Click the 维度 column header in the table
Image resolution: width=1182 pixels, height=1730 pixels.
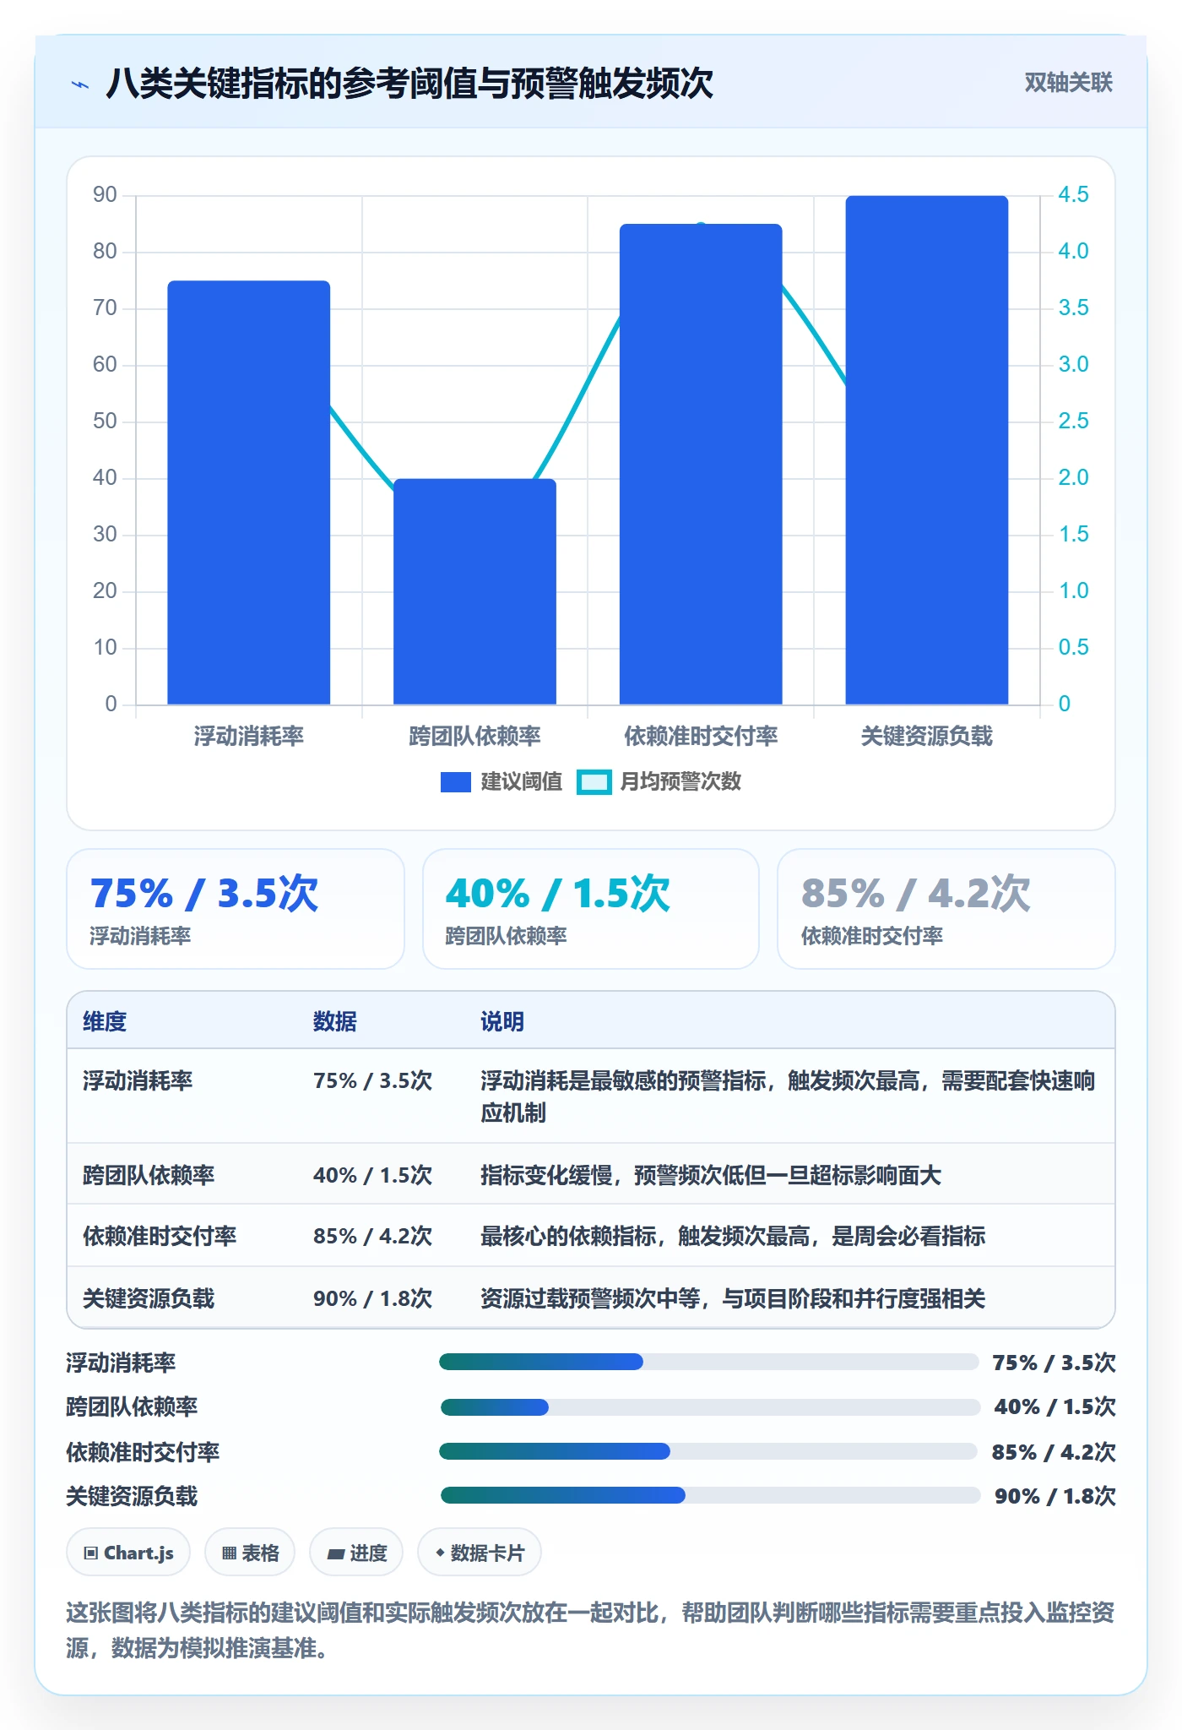[105, 1022]
